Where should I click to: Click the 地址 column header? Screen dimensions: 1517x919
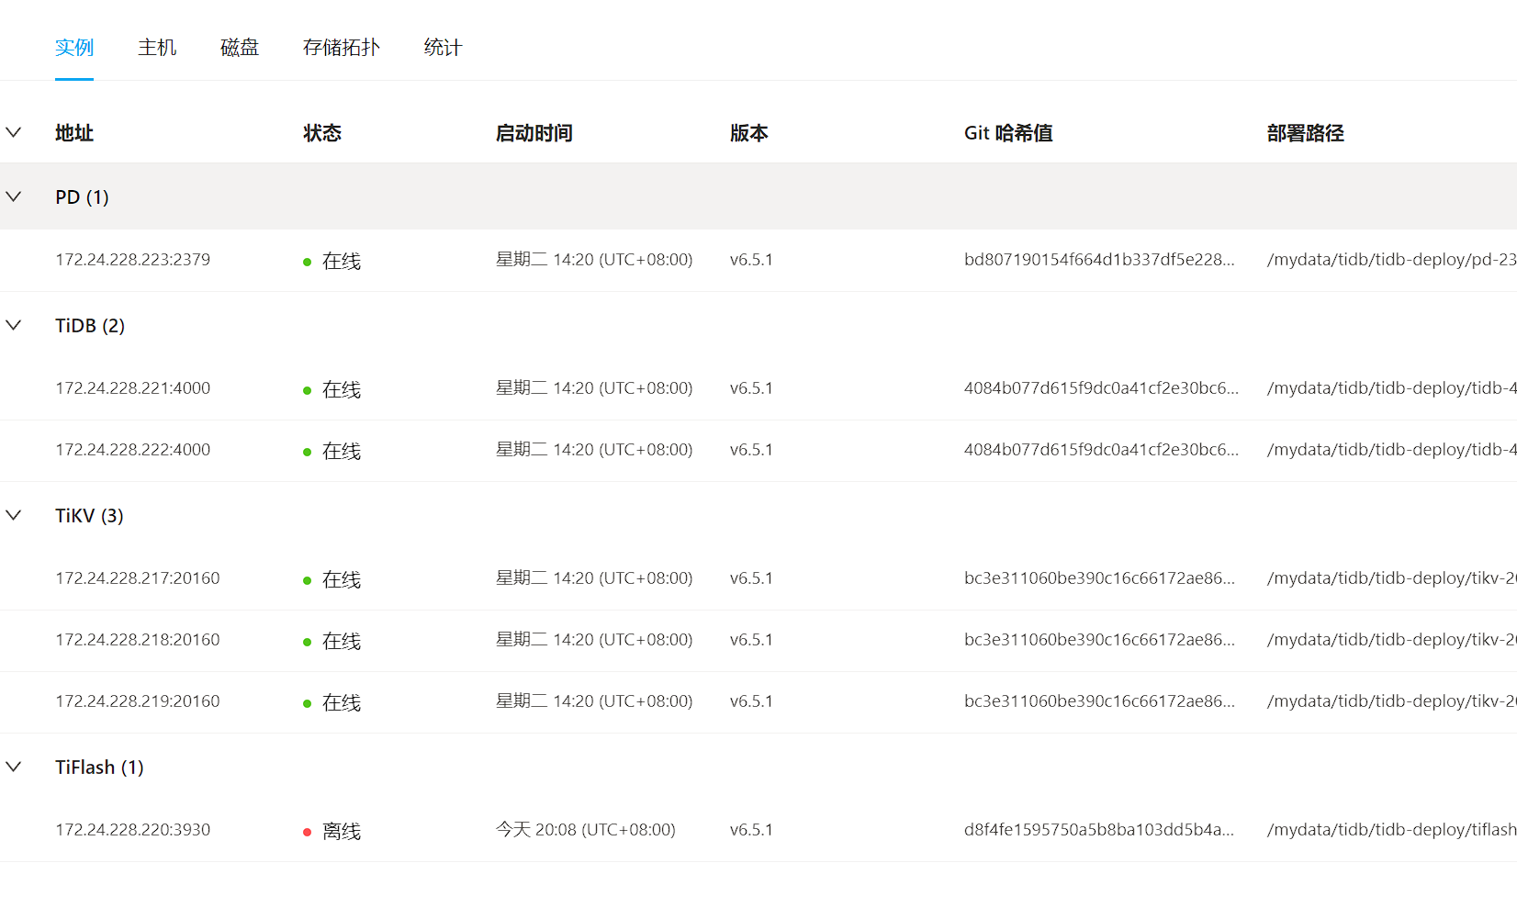click(x=74, y=133)
